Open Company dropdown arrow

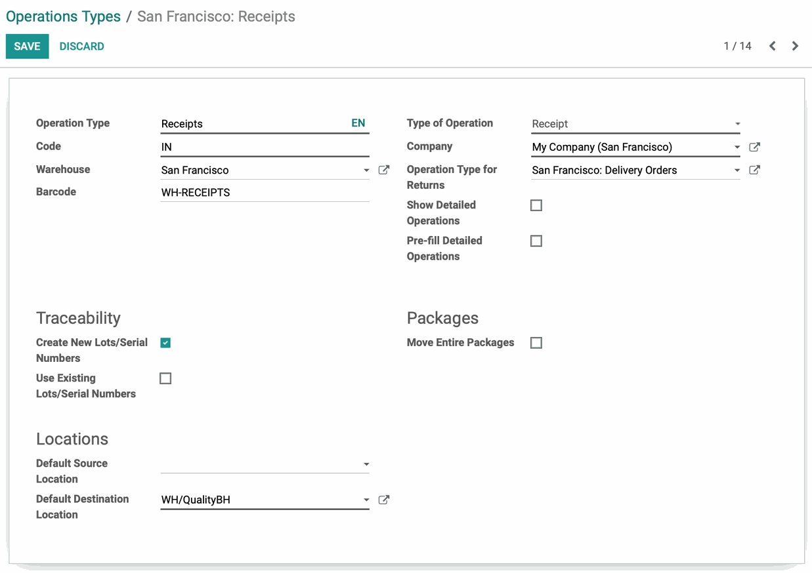coord(737,148)
